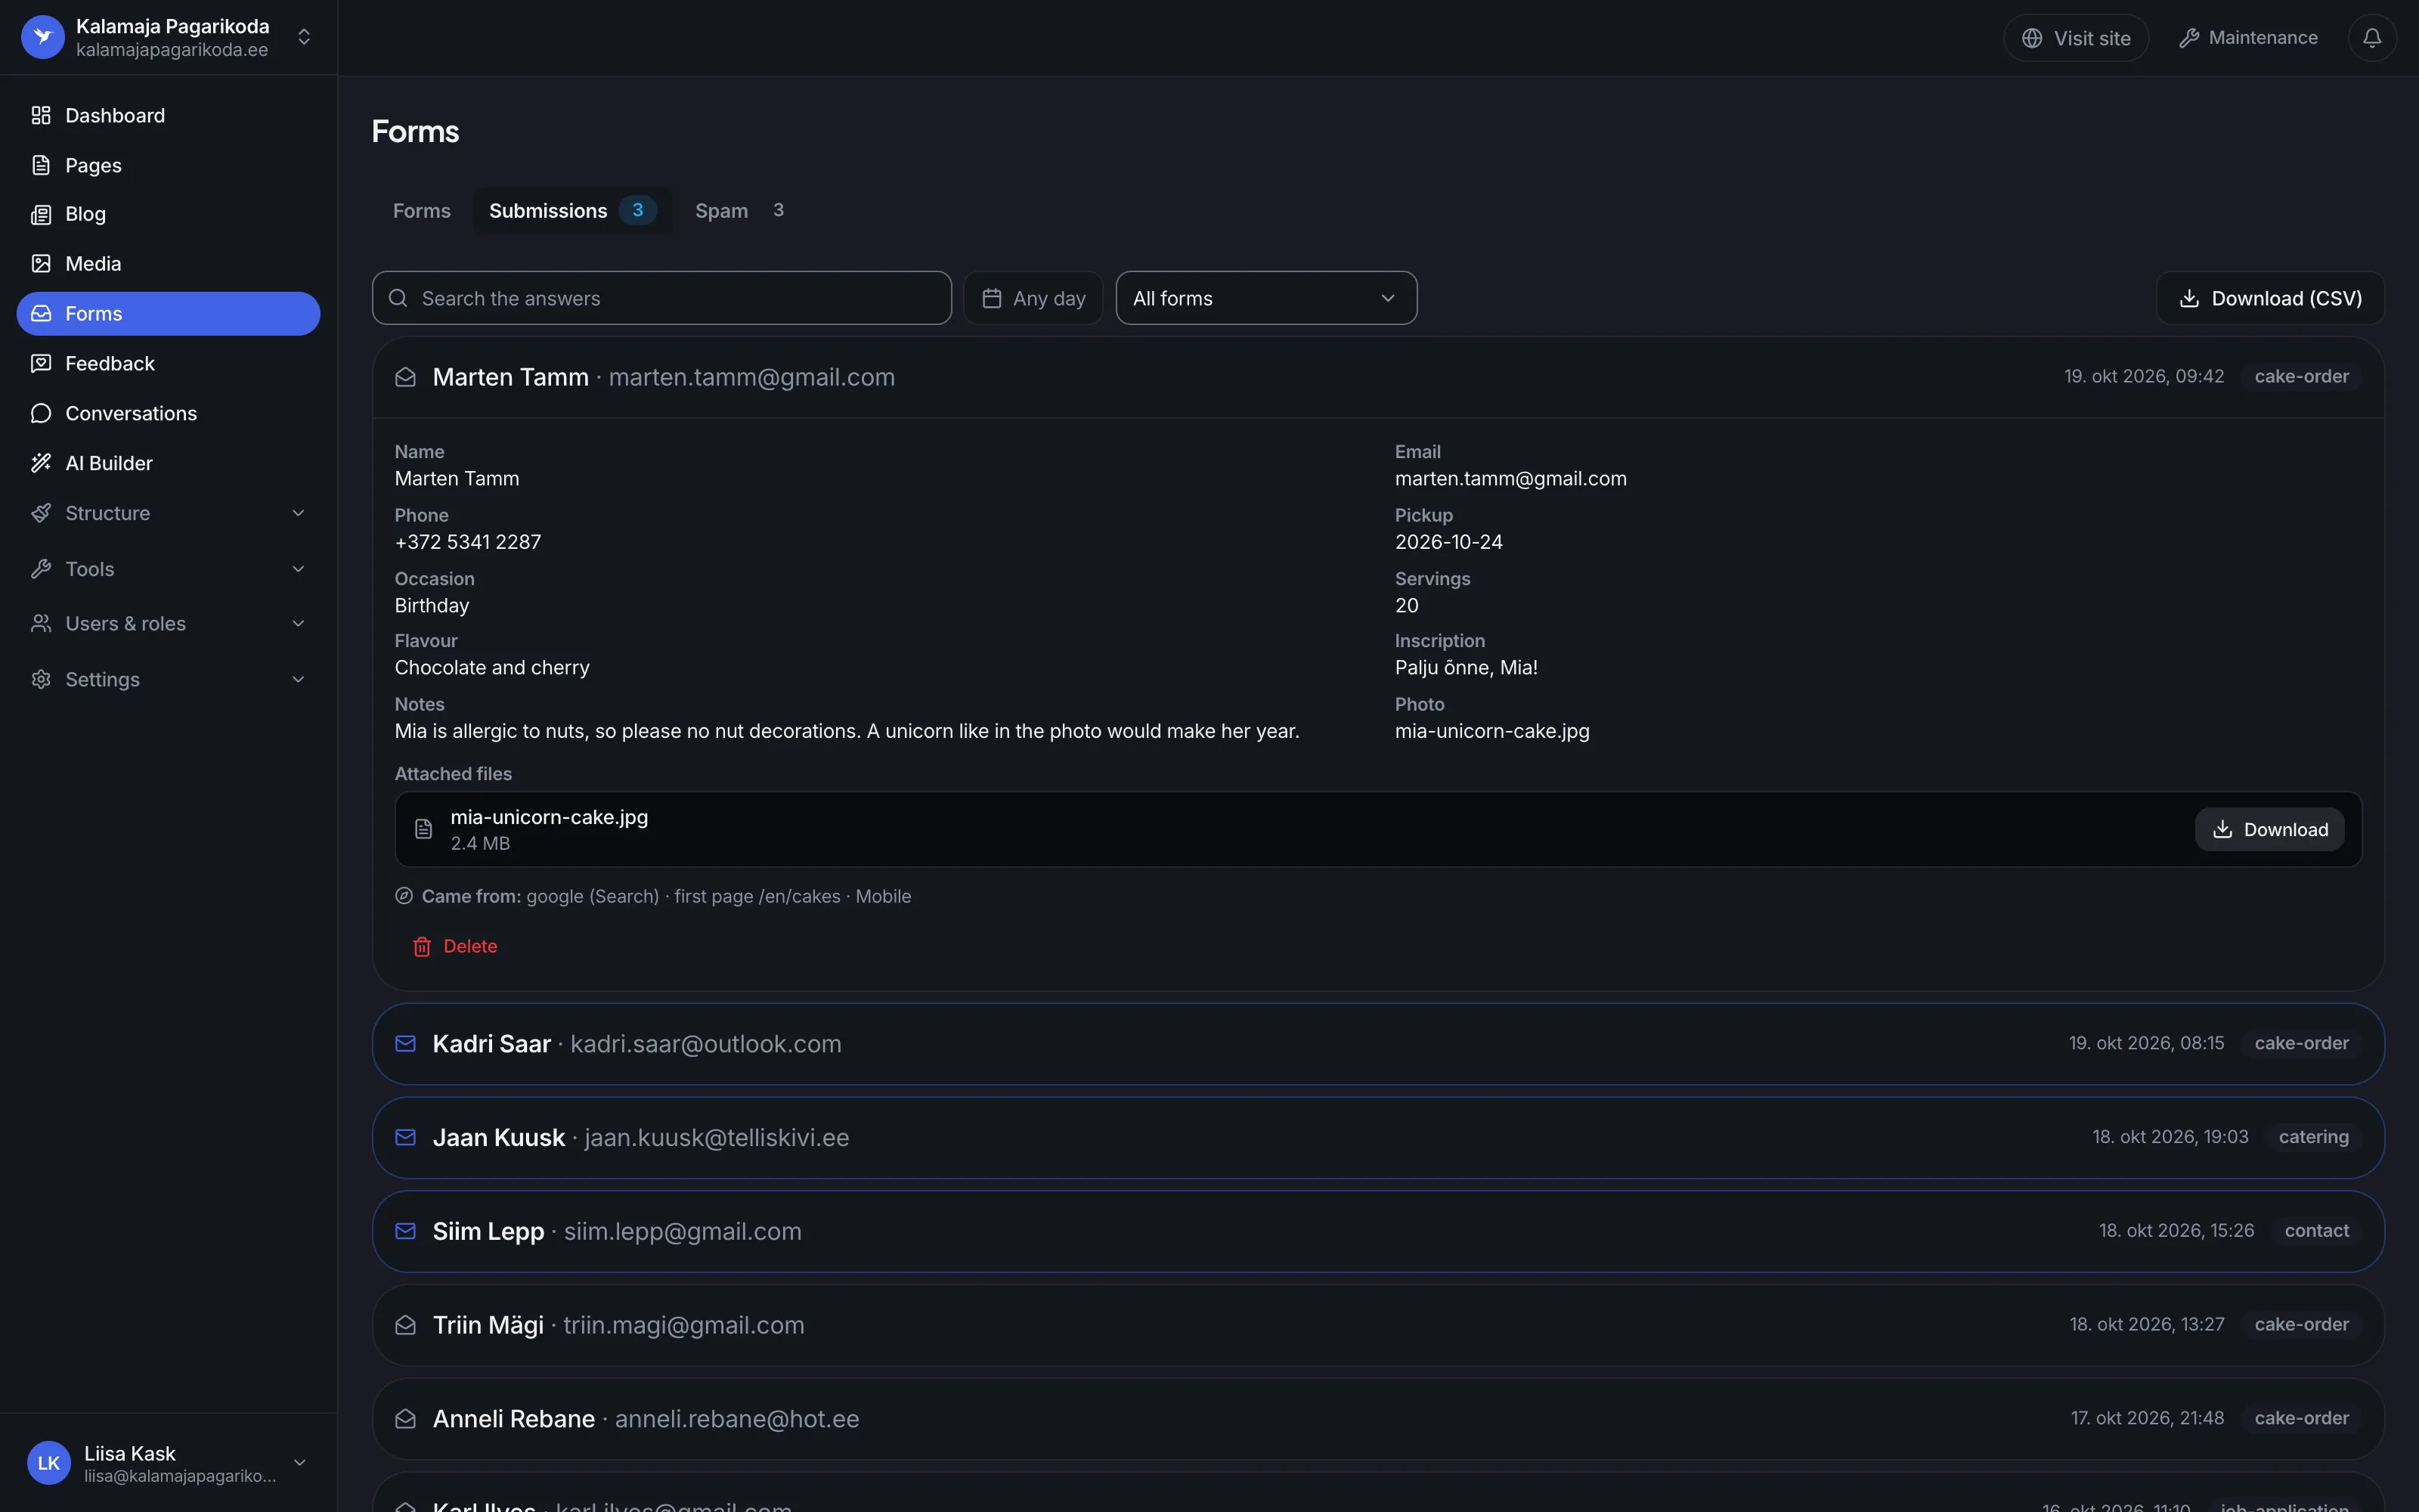Open the Liisa Kask account menu
The image size is (2419, 1512).
pyautogui.click(x=168, y=1463)
